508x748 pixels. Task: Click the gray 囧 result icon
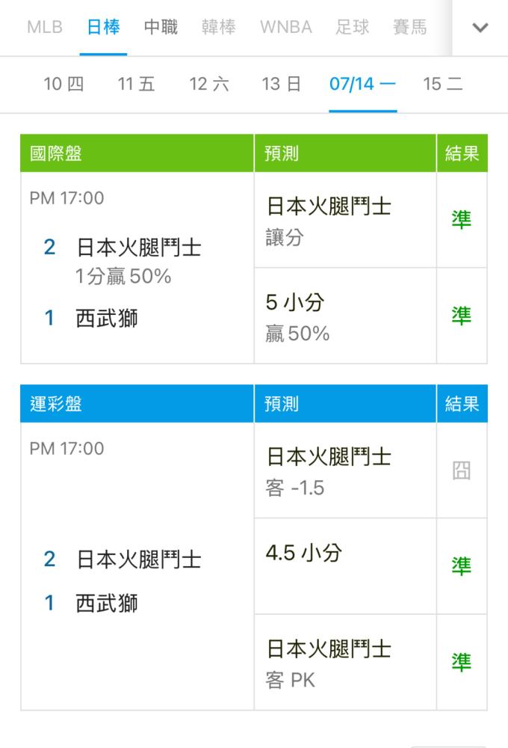pyautogui.click(x=461, y=470)
